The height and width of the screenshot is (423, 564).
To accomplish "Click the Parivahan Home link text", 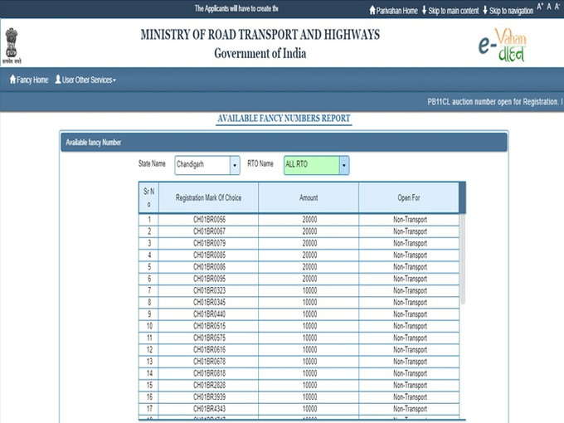I will tap(396, 11).
